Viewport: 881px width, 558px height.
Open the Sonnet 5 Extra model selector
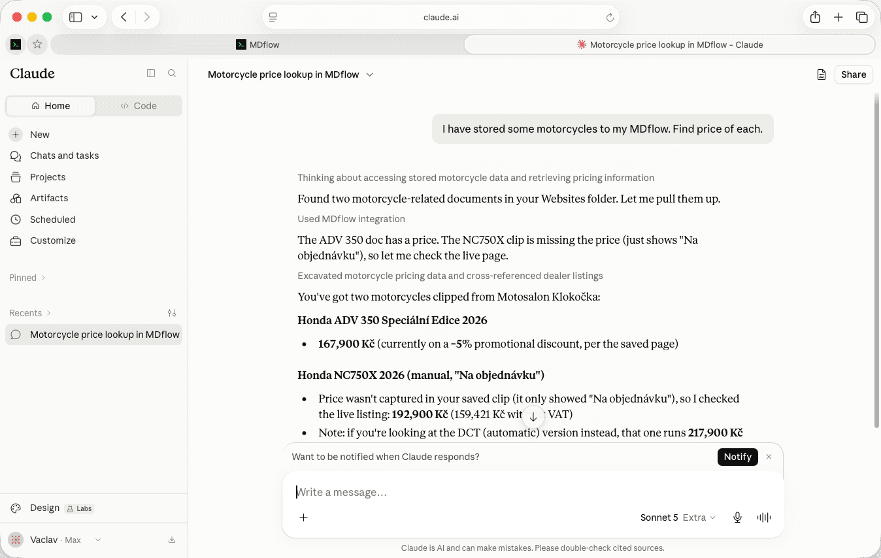[x=678, y=517]
